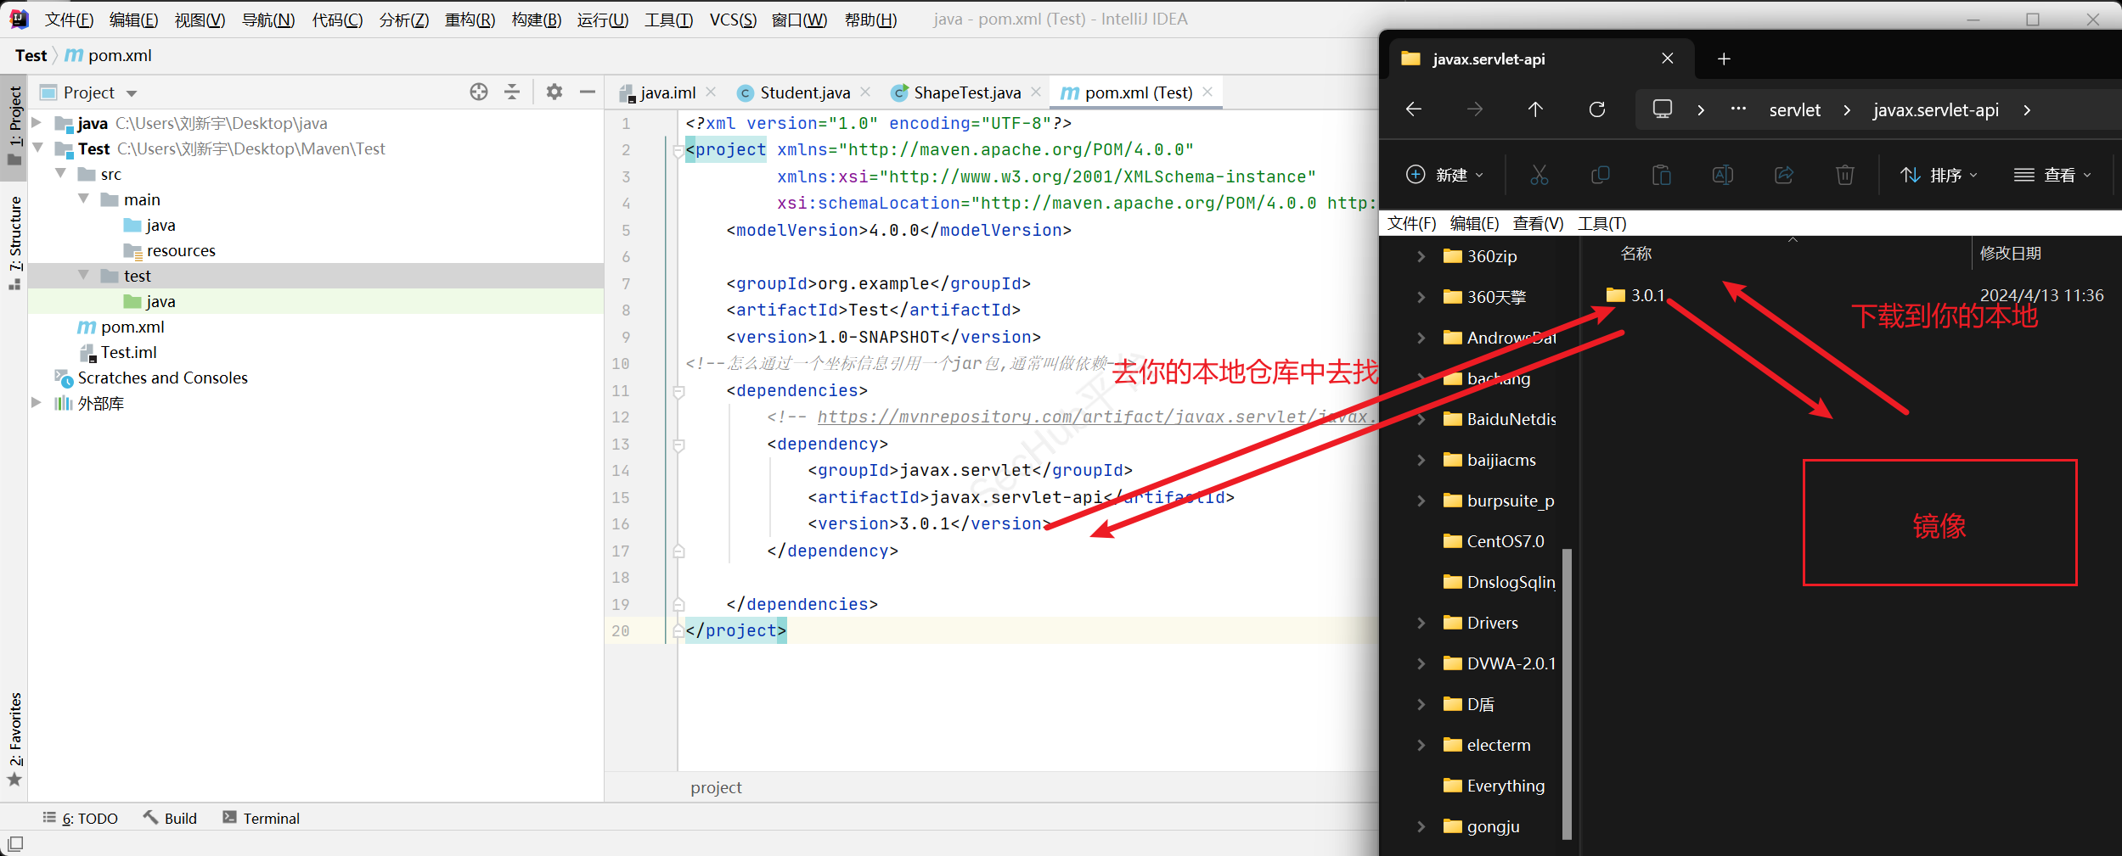2122x856 pixels.
Task: Expand the 360zip folder node
Action: point(1421,256)
